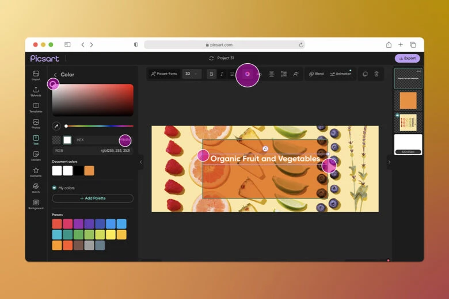Open the Layout tool in sidebar

36,75
